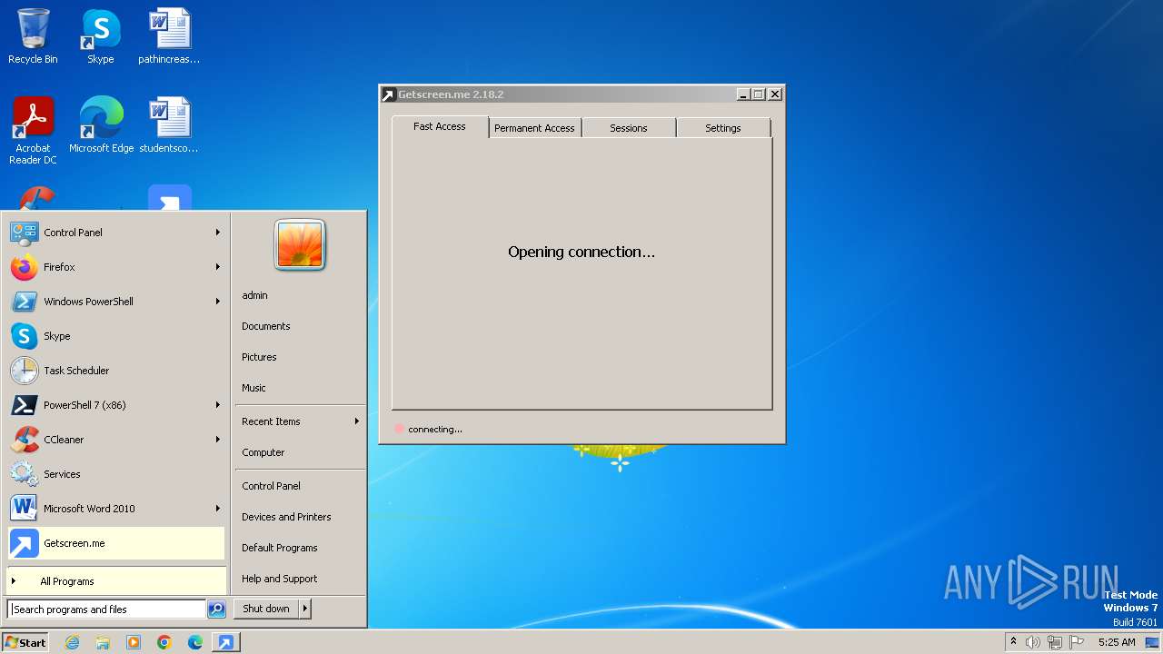
Task: Expand Firefox jump list arrow
Action: [218, 267]
